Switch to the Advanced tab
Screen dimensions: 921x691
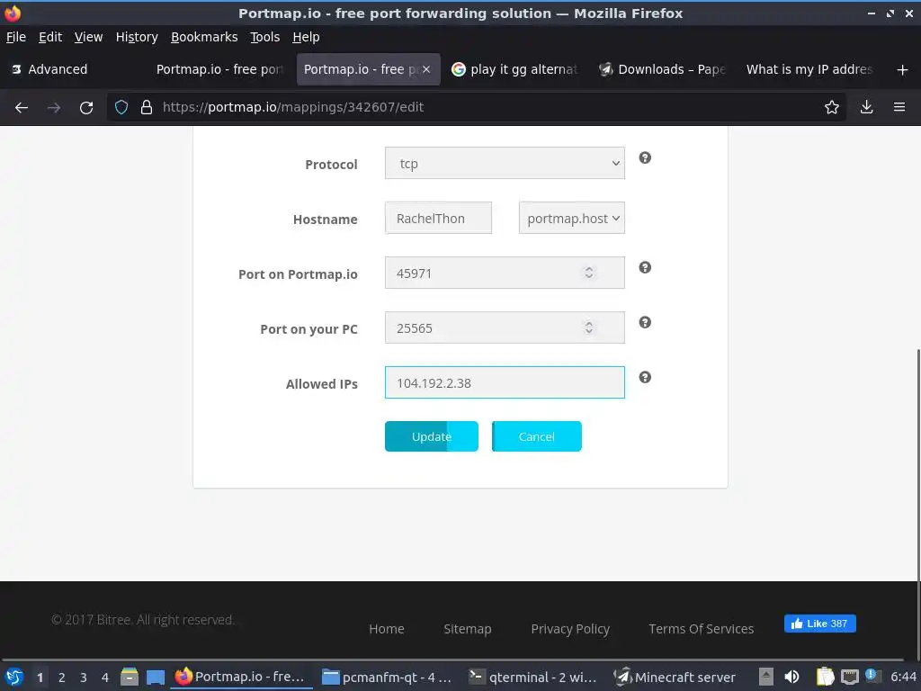point(74,69)
